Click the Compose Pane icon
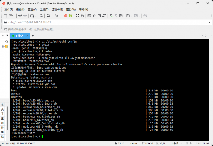 click(x=121, y=16)
